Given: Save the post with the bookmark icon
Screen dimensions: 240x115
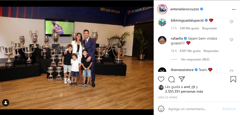Looking at the screenshot, I should click(233, 79).
